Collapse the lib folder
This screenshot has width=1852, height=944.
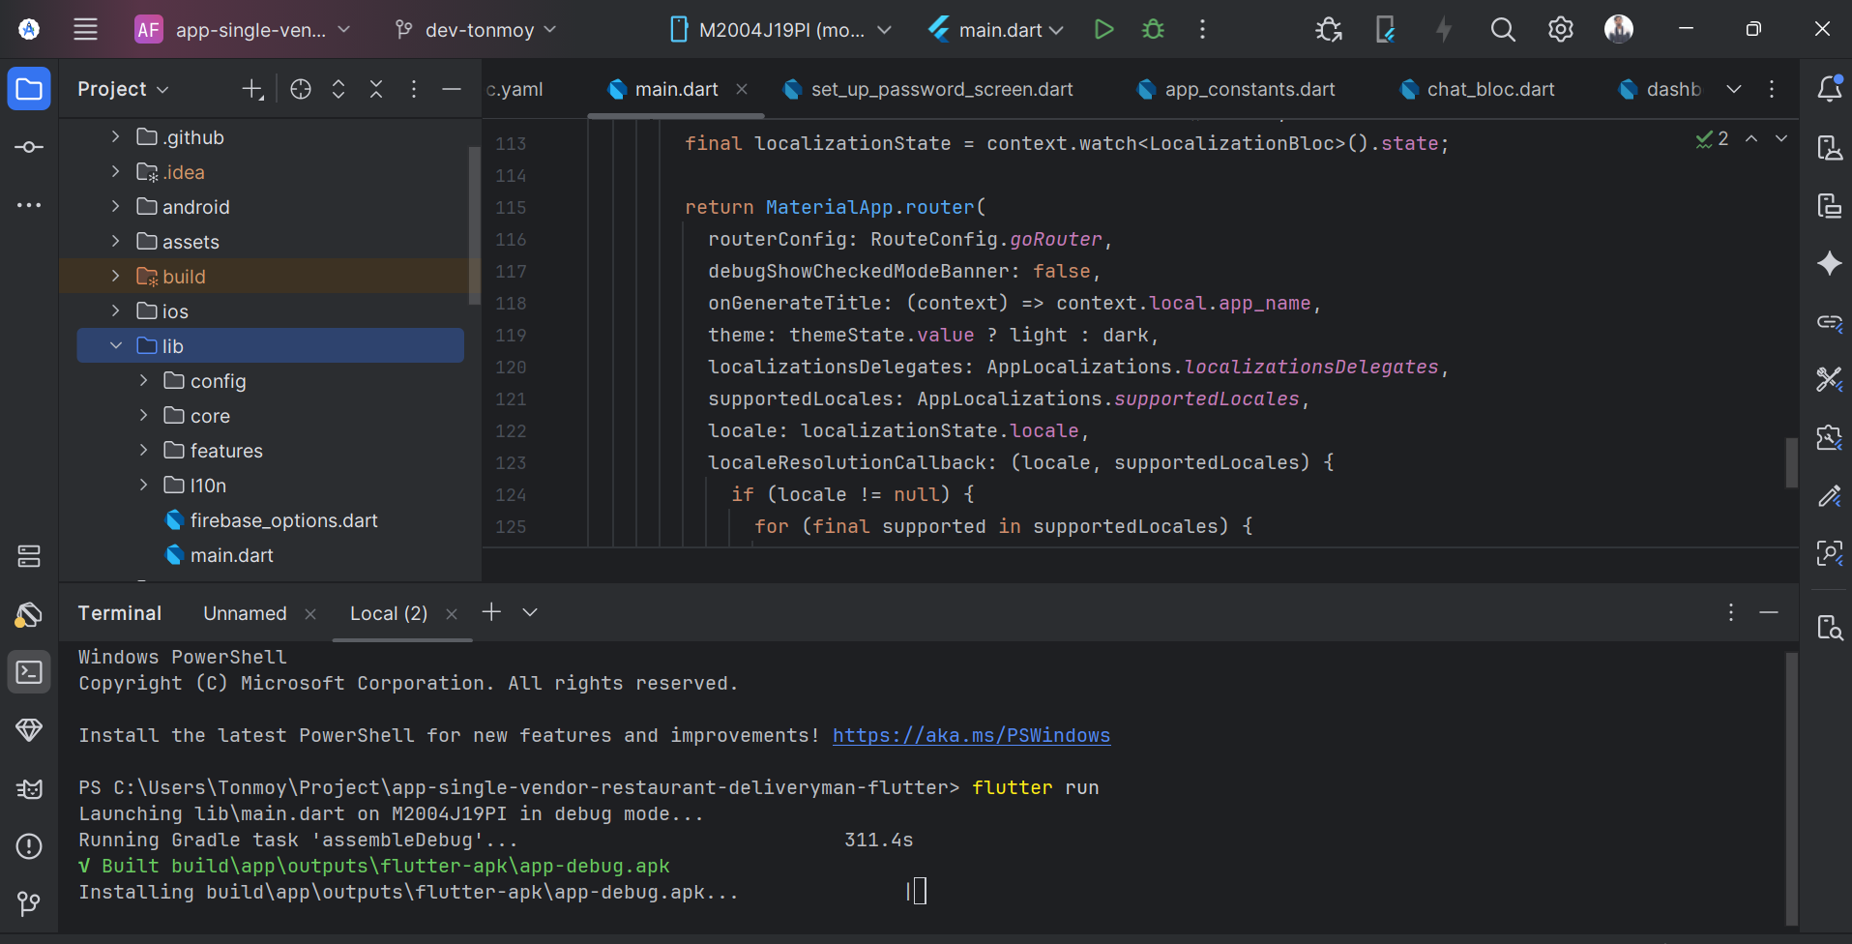(x=116, y=346)
